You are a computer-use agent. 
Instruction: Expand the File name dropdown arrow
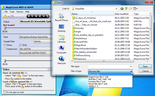(x=131, y=66)
